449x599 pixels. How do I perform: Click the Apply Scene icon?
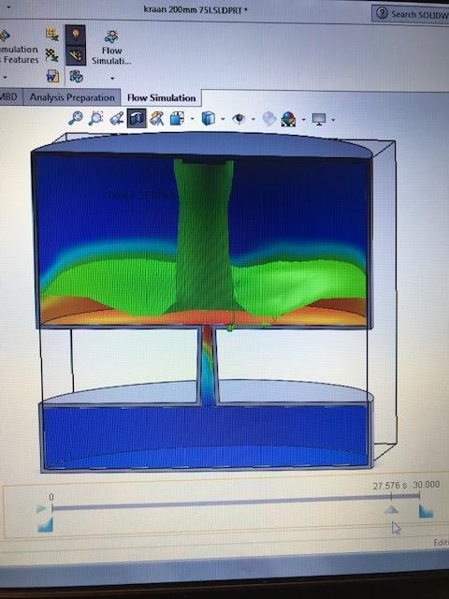tap(289, 119)
